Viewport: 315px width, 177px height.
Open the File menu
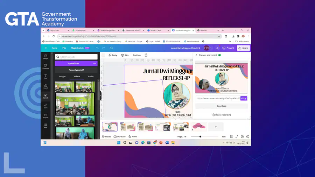[64, 48]
